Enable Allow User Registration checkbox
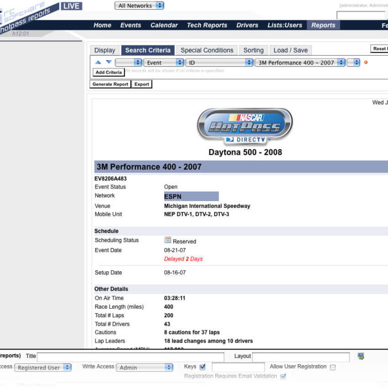Viewport: 388px width, 388px height. tap(333, 367)
